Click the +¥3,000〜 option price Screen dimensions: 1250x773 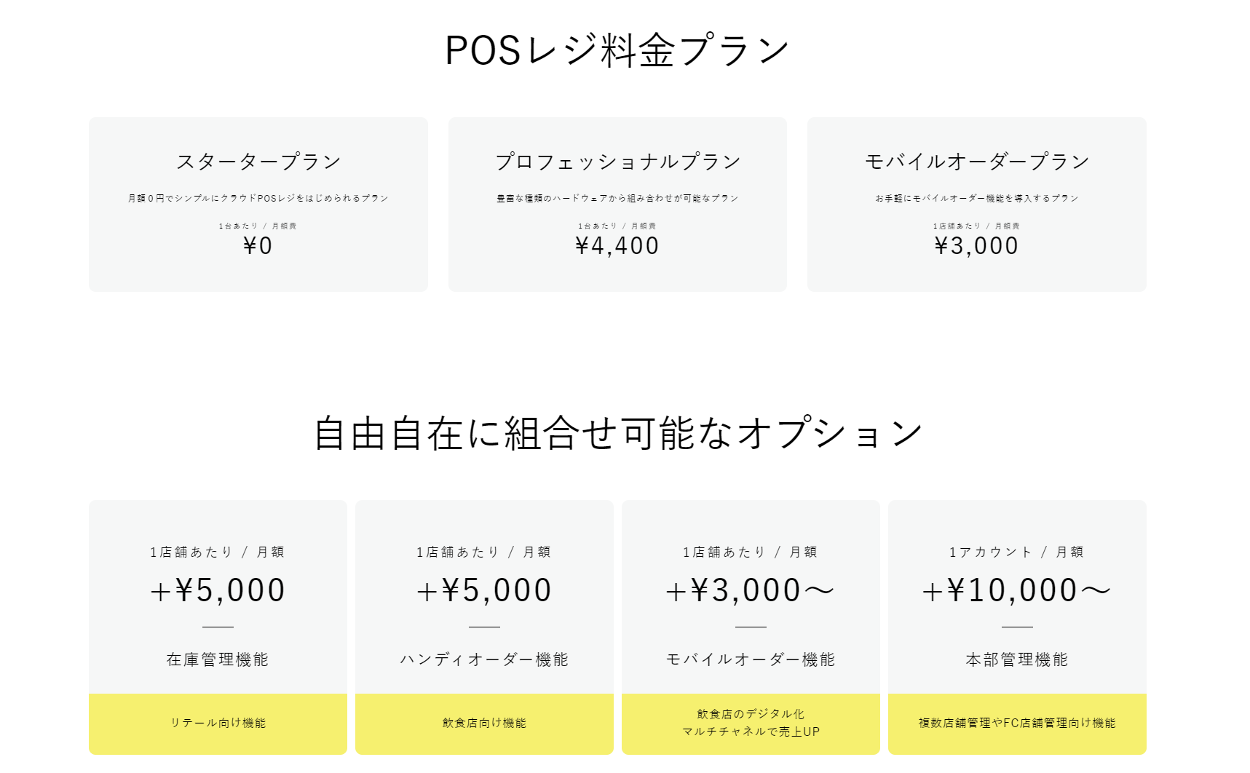751,590
